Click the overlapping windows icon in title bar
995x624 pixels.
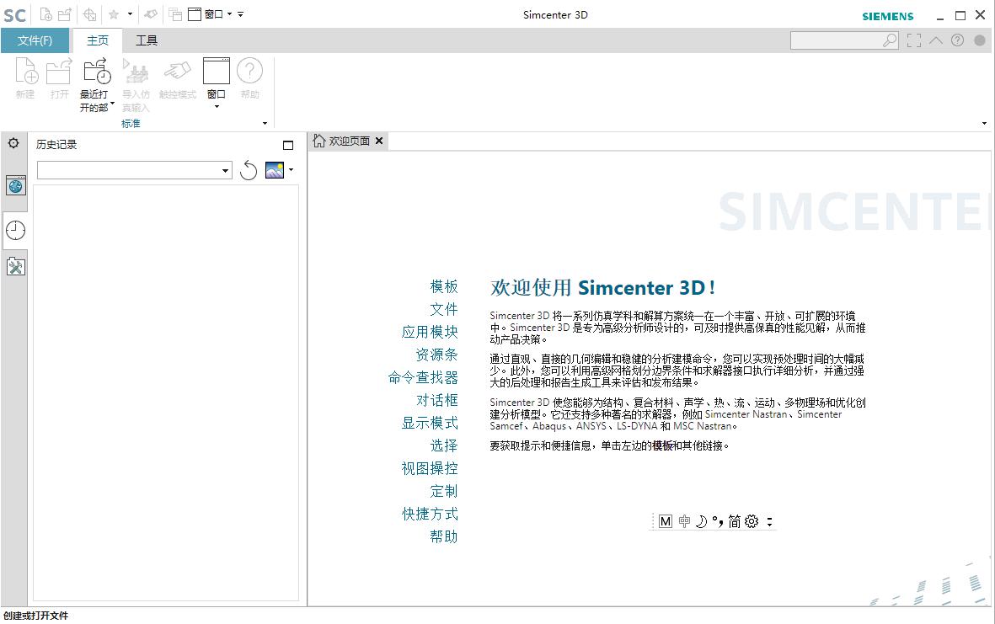[x=175, y=14]
